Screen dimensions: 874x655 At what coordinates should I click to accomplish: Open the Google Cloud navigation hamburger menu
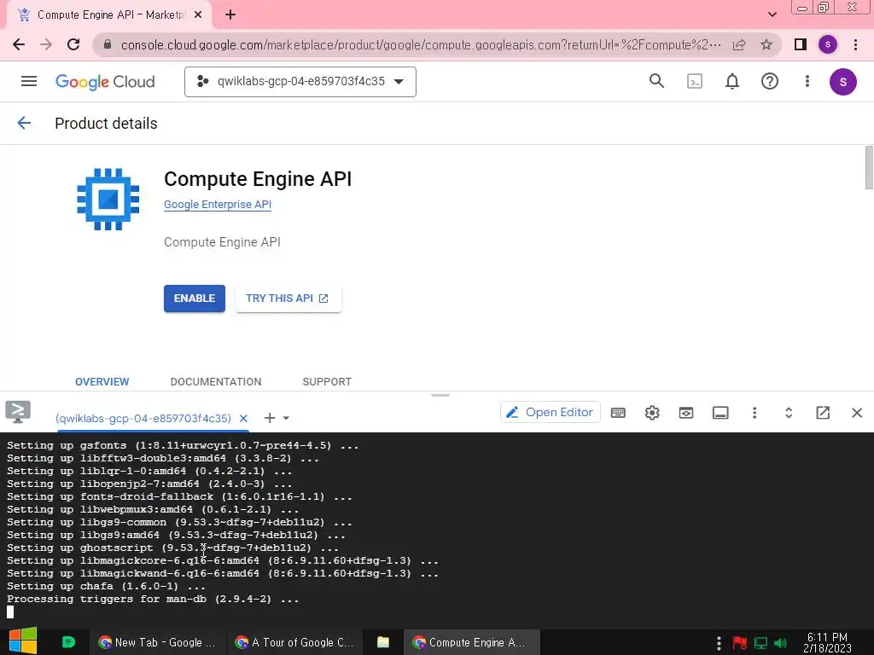click(x=29, y=81)
